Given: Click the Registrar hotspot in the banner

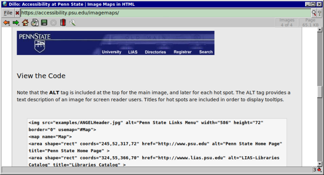Looking at the screenshot, I should [x=182, y=52].
